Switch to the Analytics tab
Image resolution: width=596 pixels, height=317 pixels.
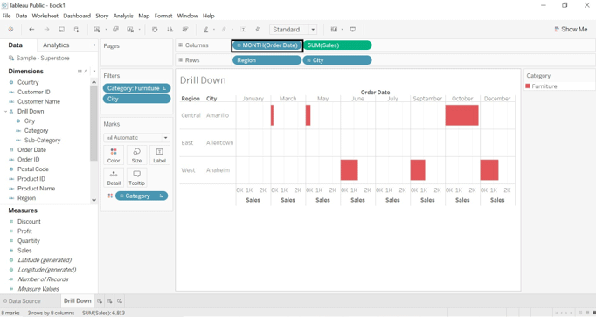[x=56, y=45]
